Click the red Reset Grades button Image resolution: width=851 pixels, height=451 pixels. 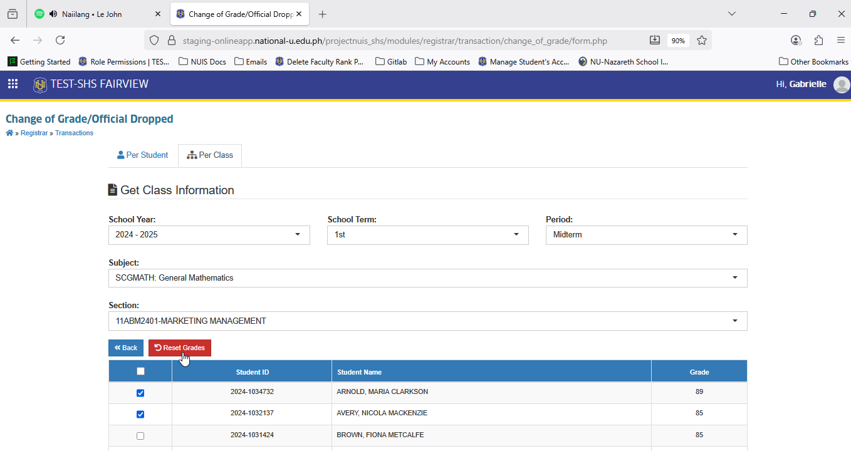coord(180,348)
